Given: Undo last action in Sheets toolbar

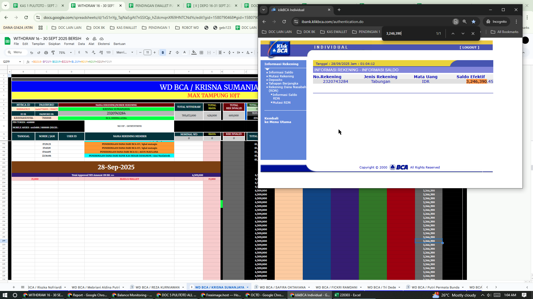Looking at the screenshot, I should (x=32, y=52).
